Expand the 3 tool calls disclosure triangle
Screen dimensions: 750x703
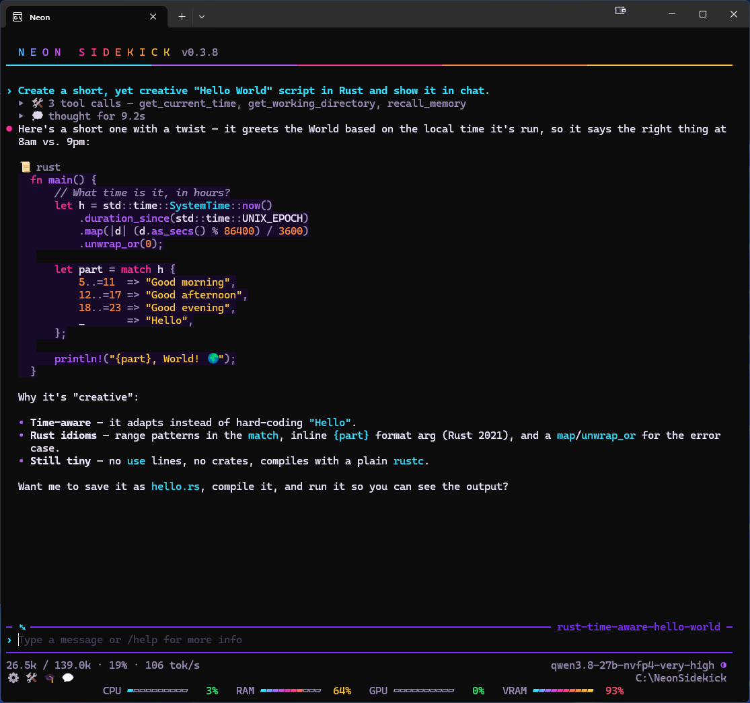pos(21,104)
